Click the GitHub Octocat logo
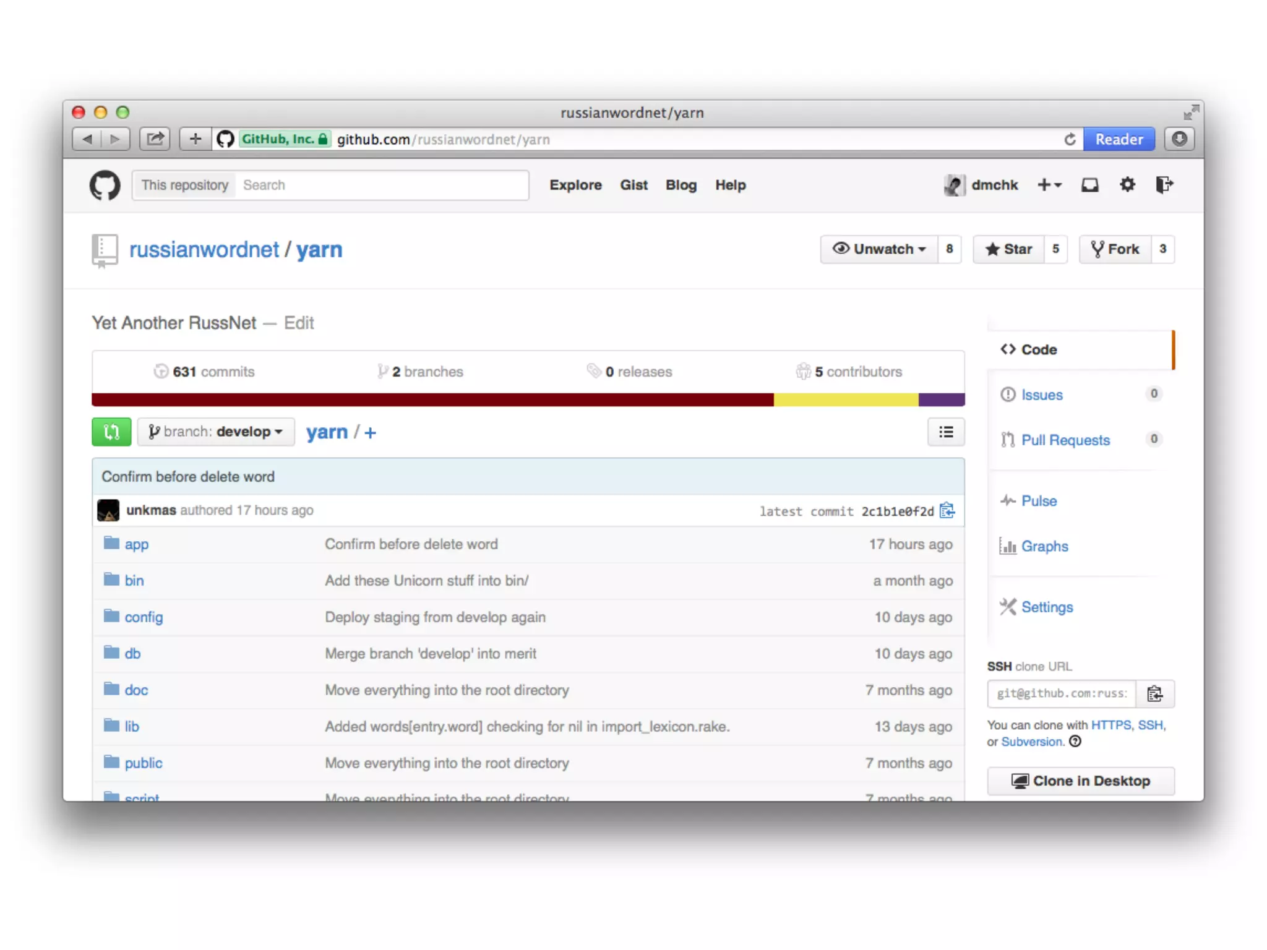The height and width of the screenshot is (950, 1267). click(105, 185)
